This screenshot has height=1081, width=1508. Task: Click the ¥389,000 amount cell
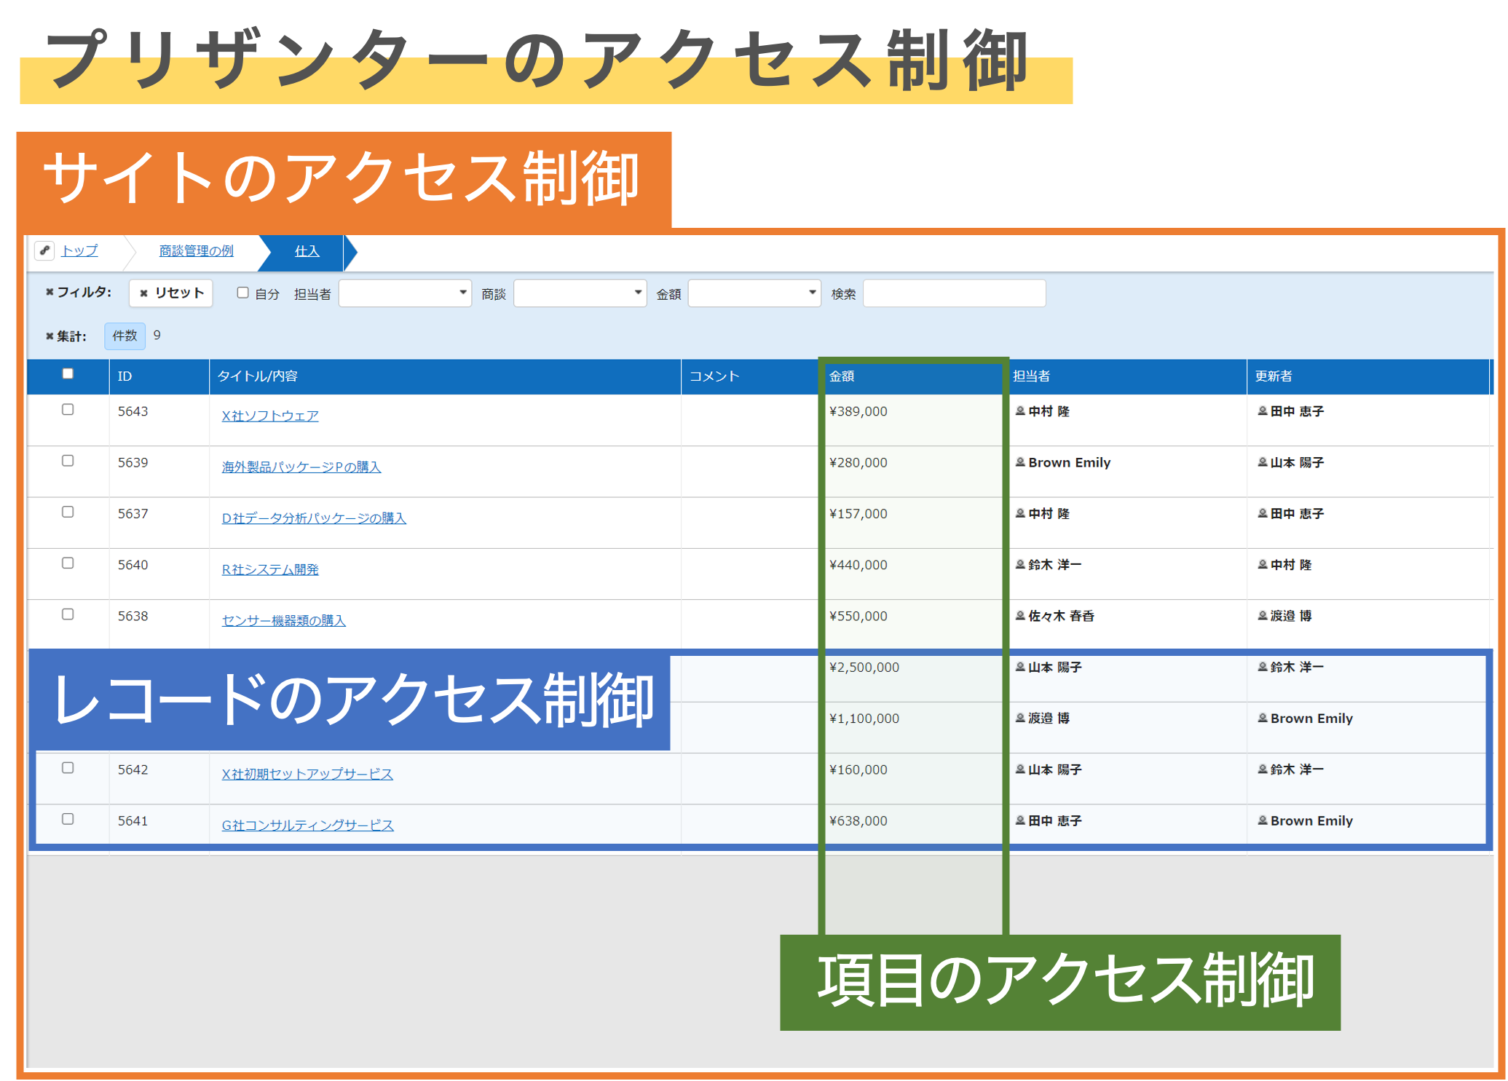(858, 411)
